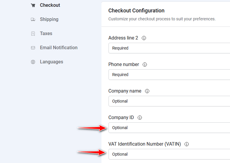Open the Phone number dropdown
This screenshot has height=163, width=230.
pyautogui.click(x=169, y=75)
